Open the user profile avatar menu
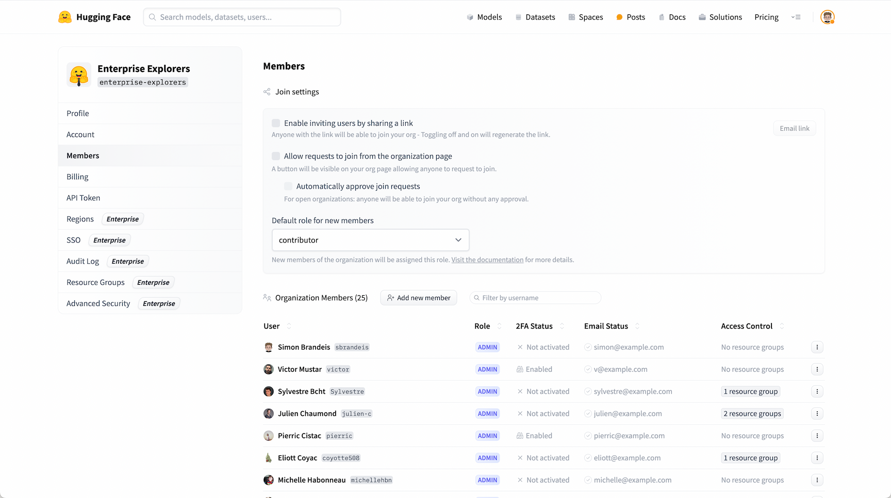The image size is (891, 498). click(x=827, y=17)
